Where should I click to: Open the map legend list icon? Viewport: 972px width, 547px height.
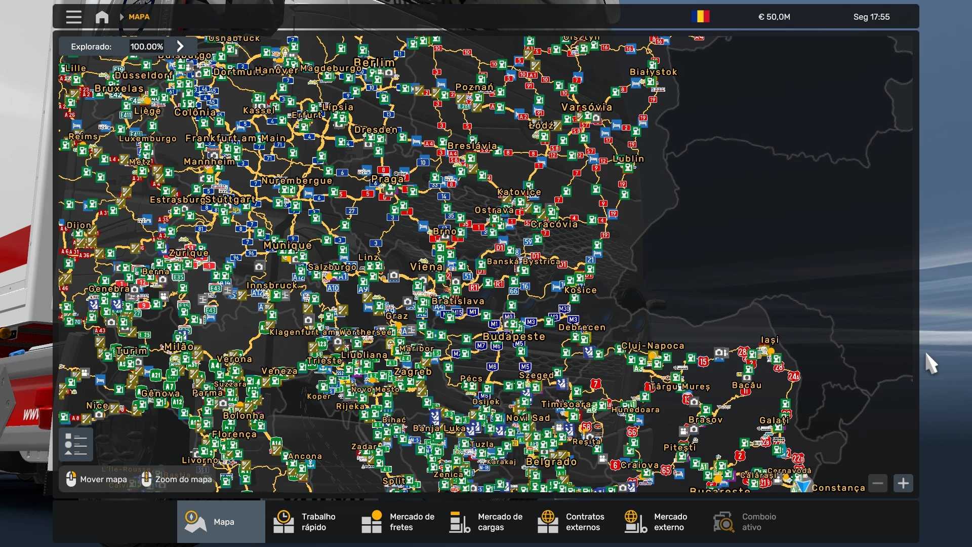point(76,444)
